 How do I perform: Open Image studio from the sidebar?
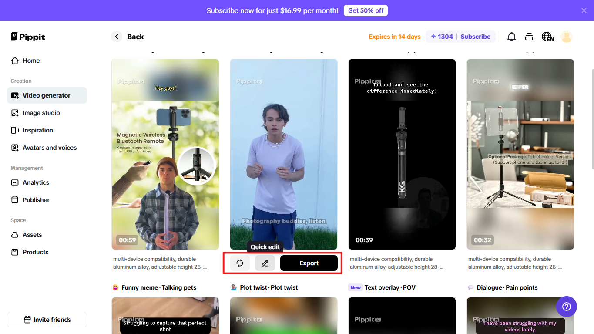[41, 113]
